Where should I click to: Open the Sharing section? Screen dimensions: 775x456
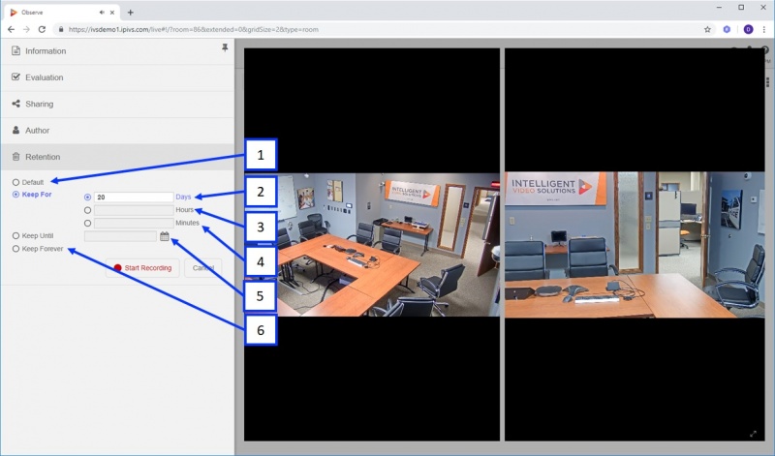[117, 104]
